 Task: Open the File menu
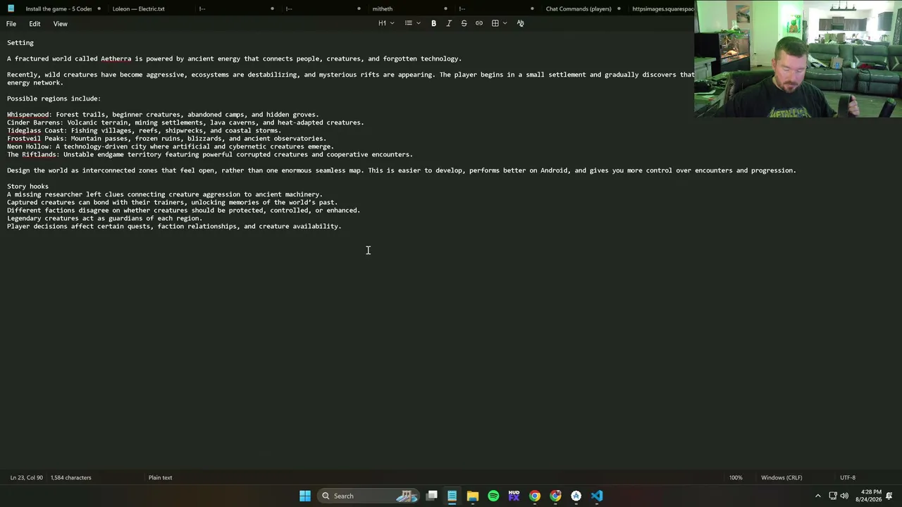click(11, 24)
